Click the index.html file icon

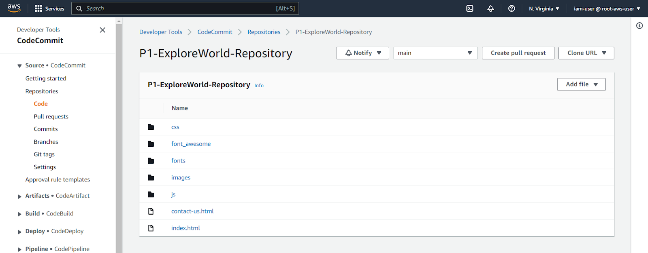coord(151,228)
